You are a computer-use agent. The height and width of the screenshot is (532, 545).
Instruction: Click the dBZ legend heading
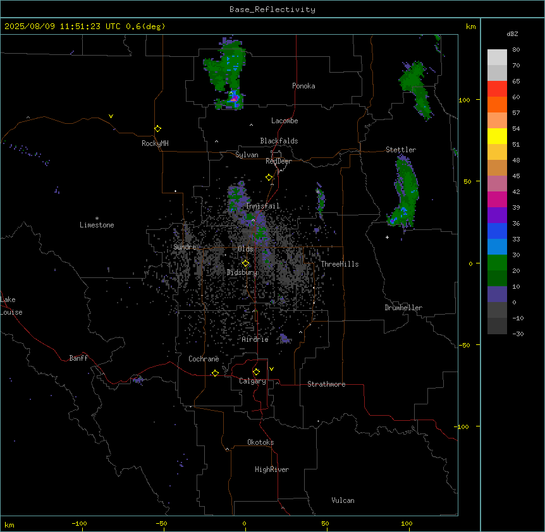(512, 34)
